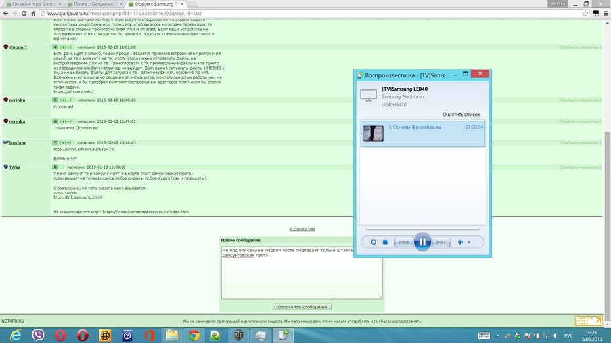Open the volume dropdown arrow beside speaker

tap(469, 242)
